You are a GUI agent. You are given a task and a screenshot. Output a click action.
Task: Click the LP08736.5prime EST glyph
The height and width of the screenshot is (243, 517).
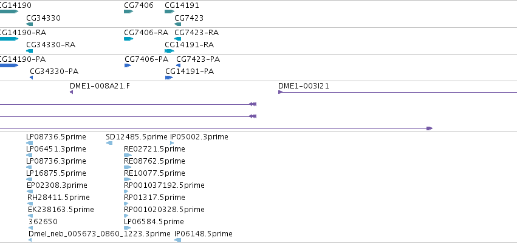[x=29, y=143]
